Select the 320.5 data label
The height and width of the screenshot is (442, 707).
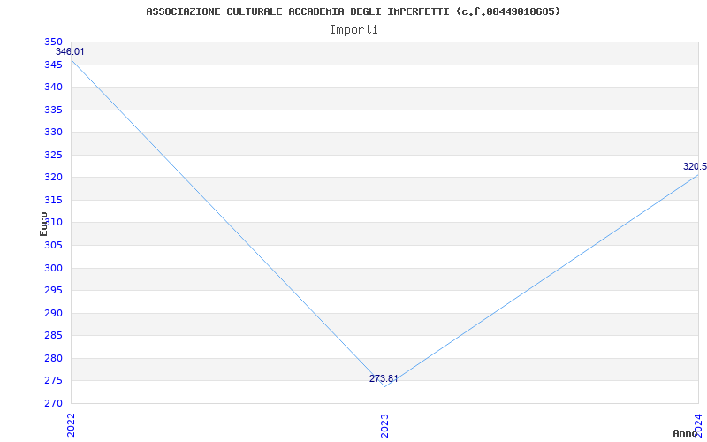pyautogui.click(x=695, y=167)
